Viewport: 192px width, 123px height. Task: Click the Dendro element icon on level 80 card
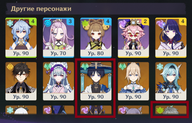[85, 23]
